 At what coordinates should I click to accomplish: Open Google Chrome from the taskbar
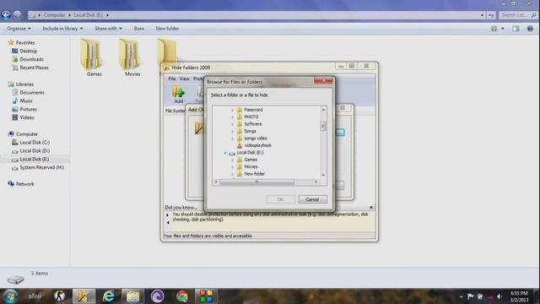[x=182, y=296]
